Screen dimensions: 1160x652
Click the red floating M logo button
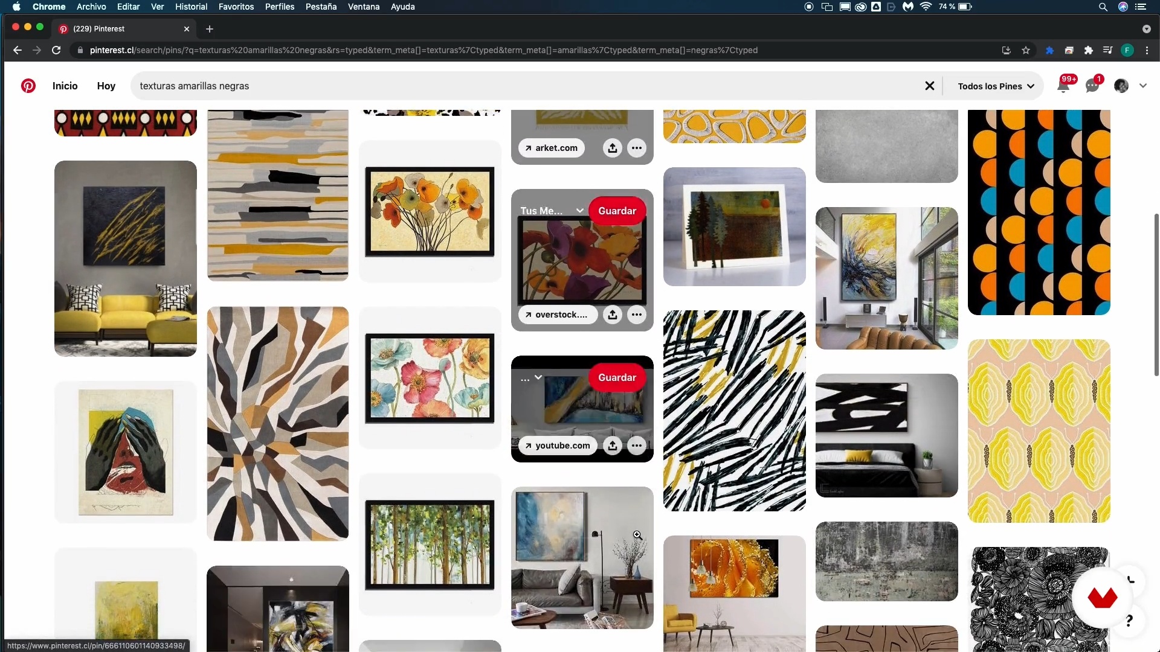[x=1103, y=598]
